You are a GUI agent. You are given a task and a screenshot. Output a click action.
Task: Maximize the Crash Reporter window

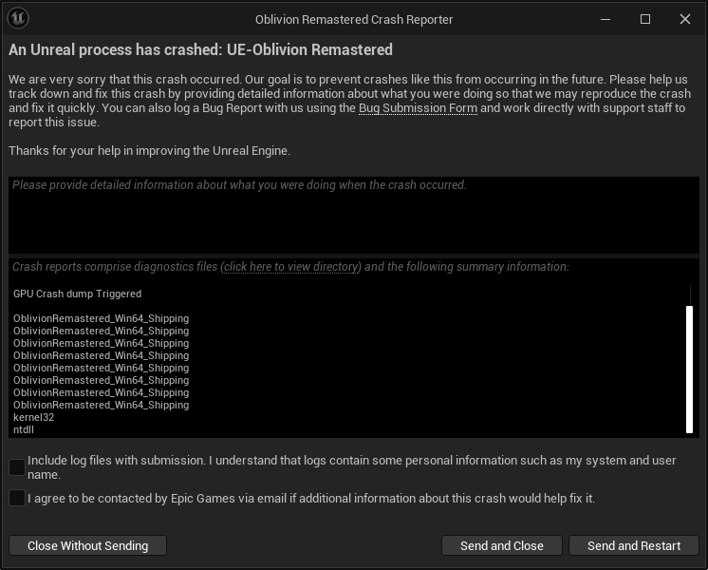click(x=645, y=19)
